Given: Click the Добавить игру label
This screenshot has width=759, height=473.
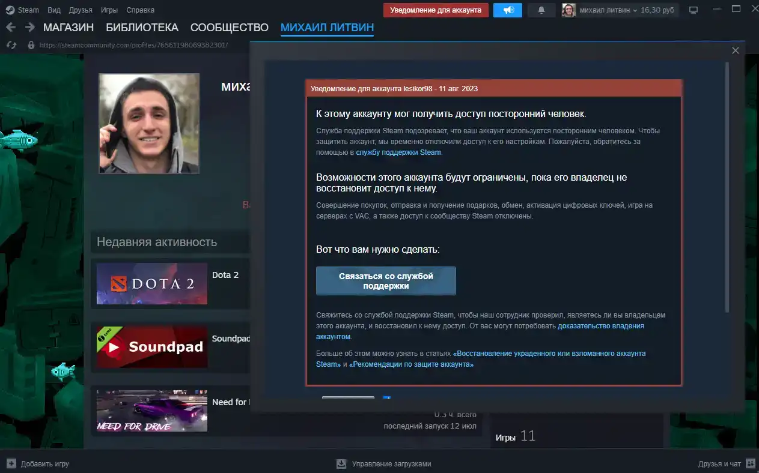Looking at the screenshot, I should pyautogui.click(x=45, y=464).
